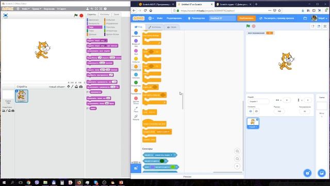Paint a new sprite in offline editor
This screenshot has height=186, width=330.
pyautogui.click(x=72, y=87)
